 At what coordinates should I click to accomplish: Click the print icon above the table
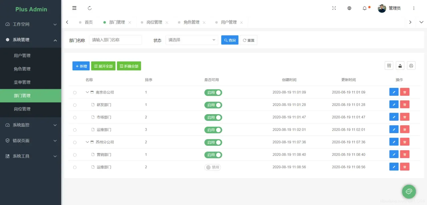pos(411,65)
